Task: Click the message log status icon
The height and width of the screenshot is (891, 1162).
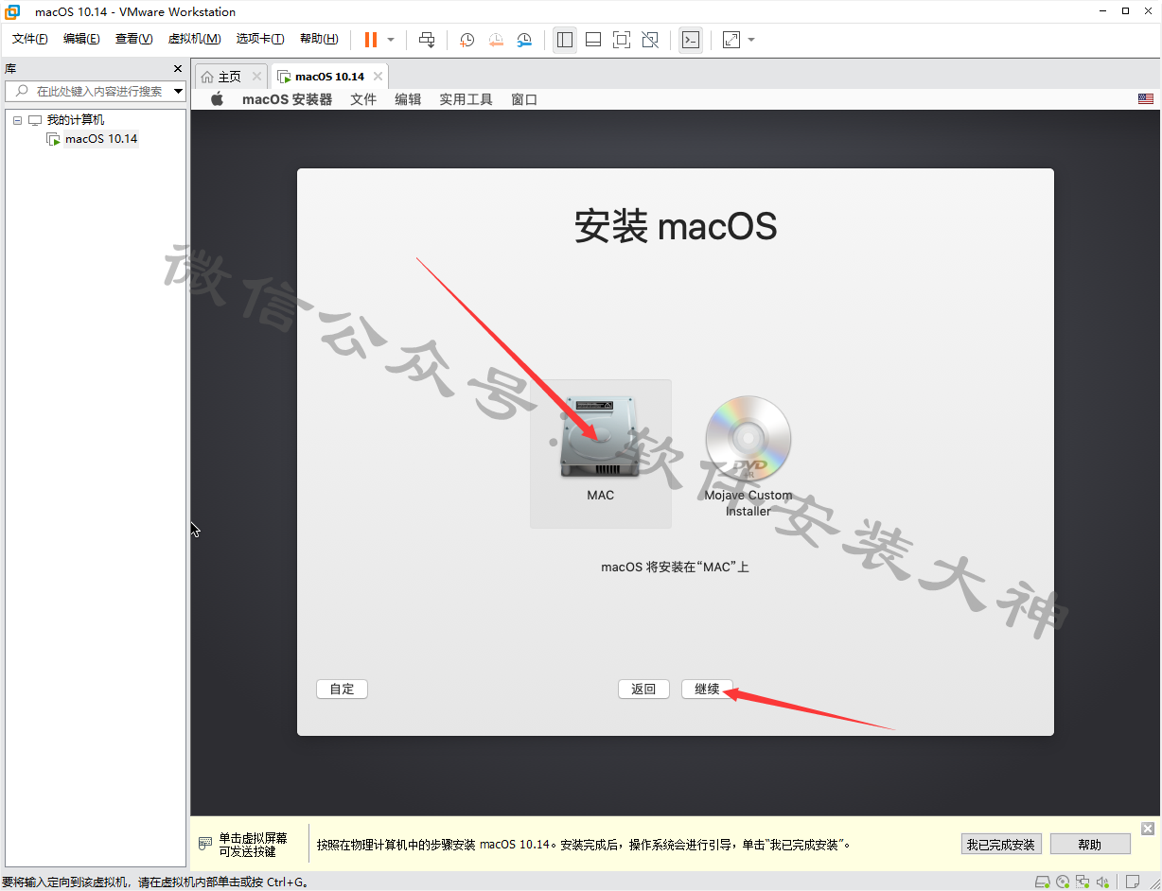Action: [1132, 882]
